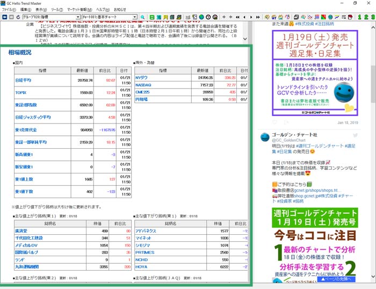Open the 東1値上数 link
This screenshot has width=376, height=289.
pyautogui.click(x=24, y=179)
